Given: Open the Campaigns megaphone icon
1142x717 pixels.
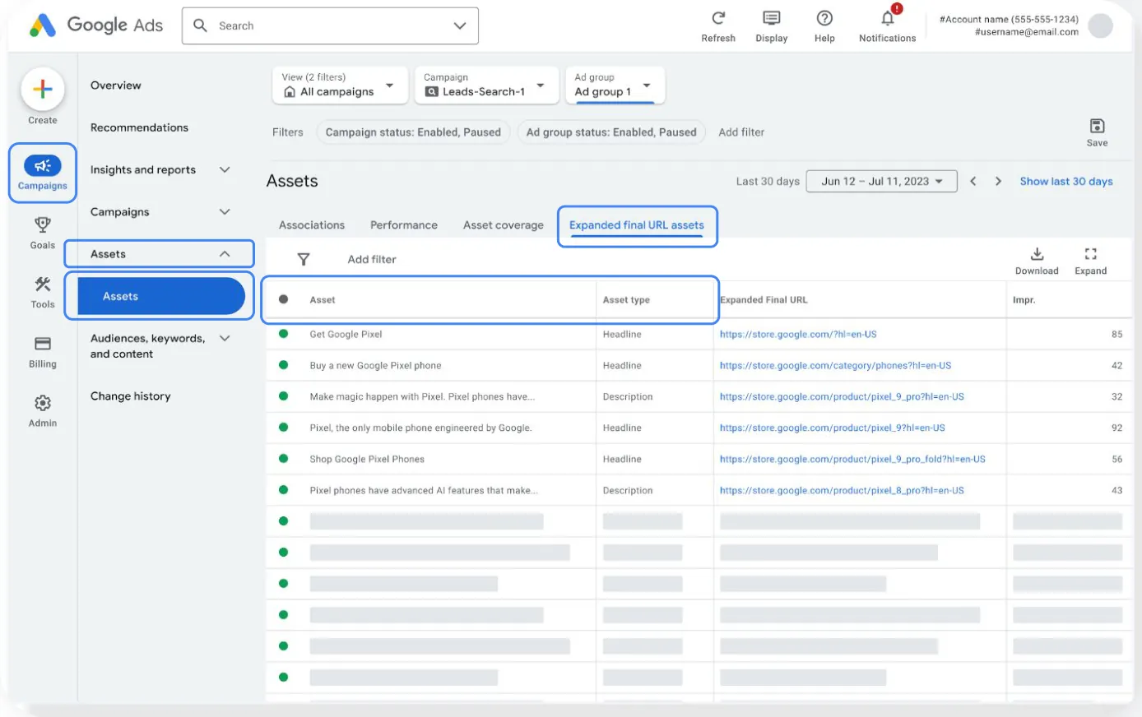Looking at the screenshot, I should point(43,166).
